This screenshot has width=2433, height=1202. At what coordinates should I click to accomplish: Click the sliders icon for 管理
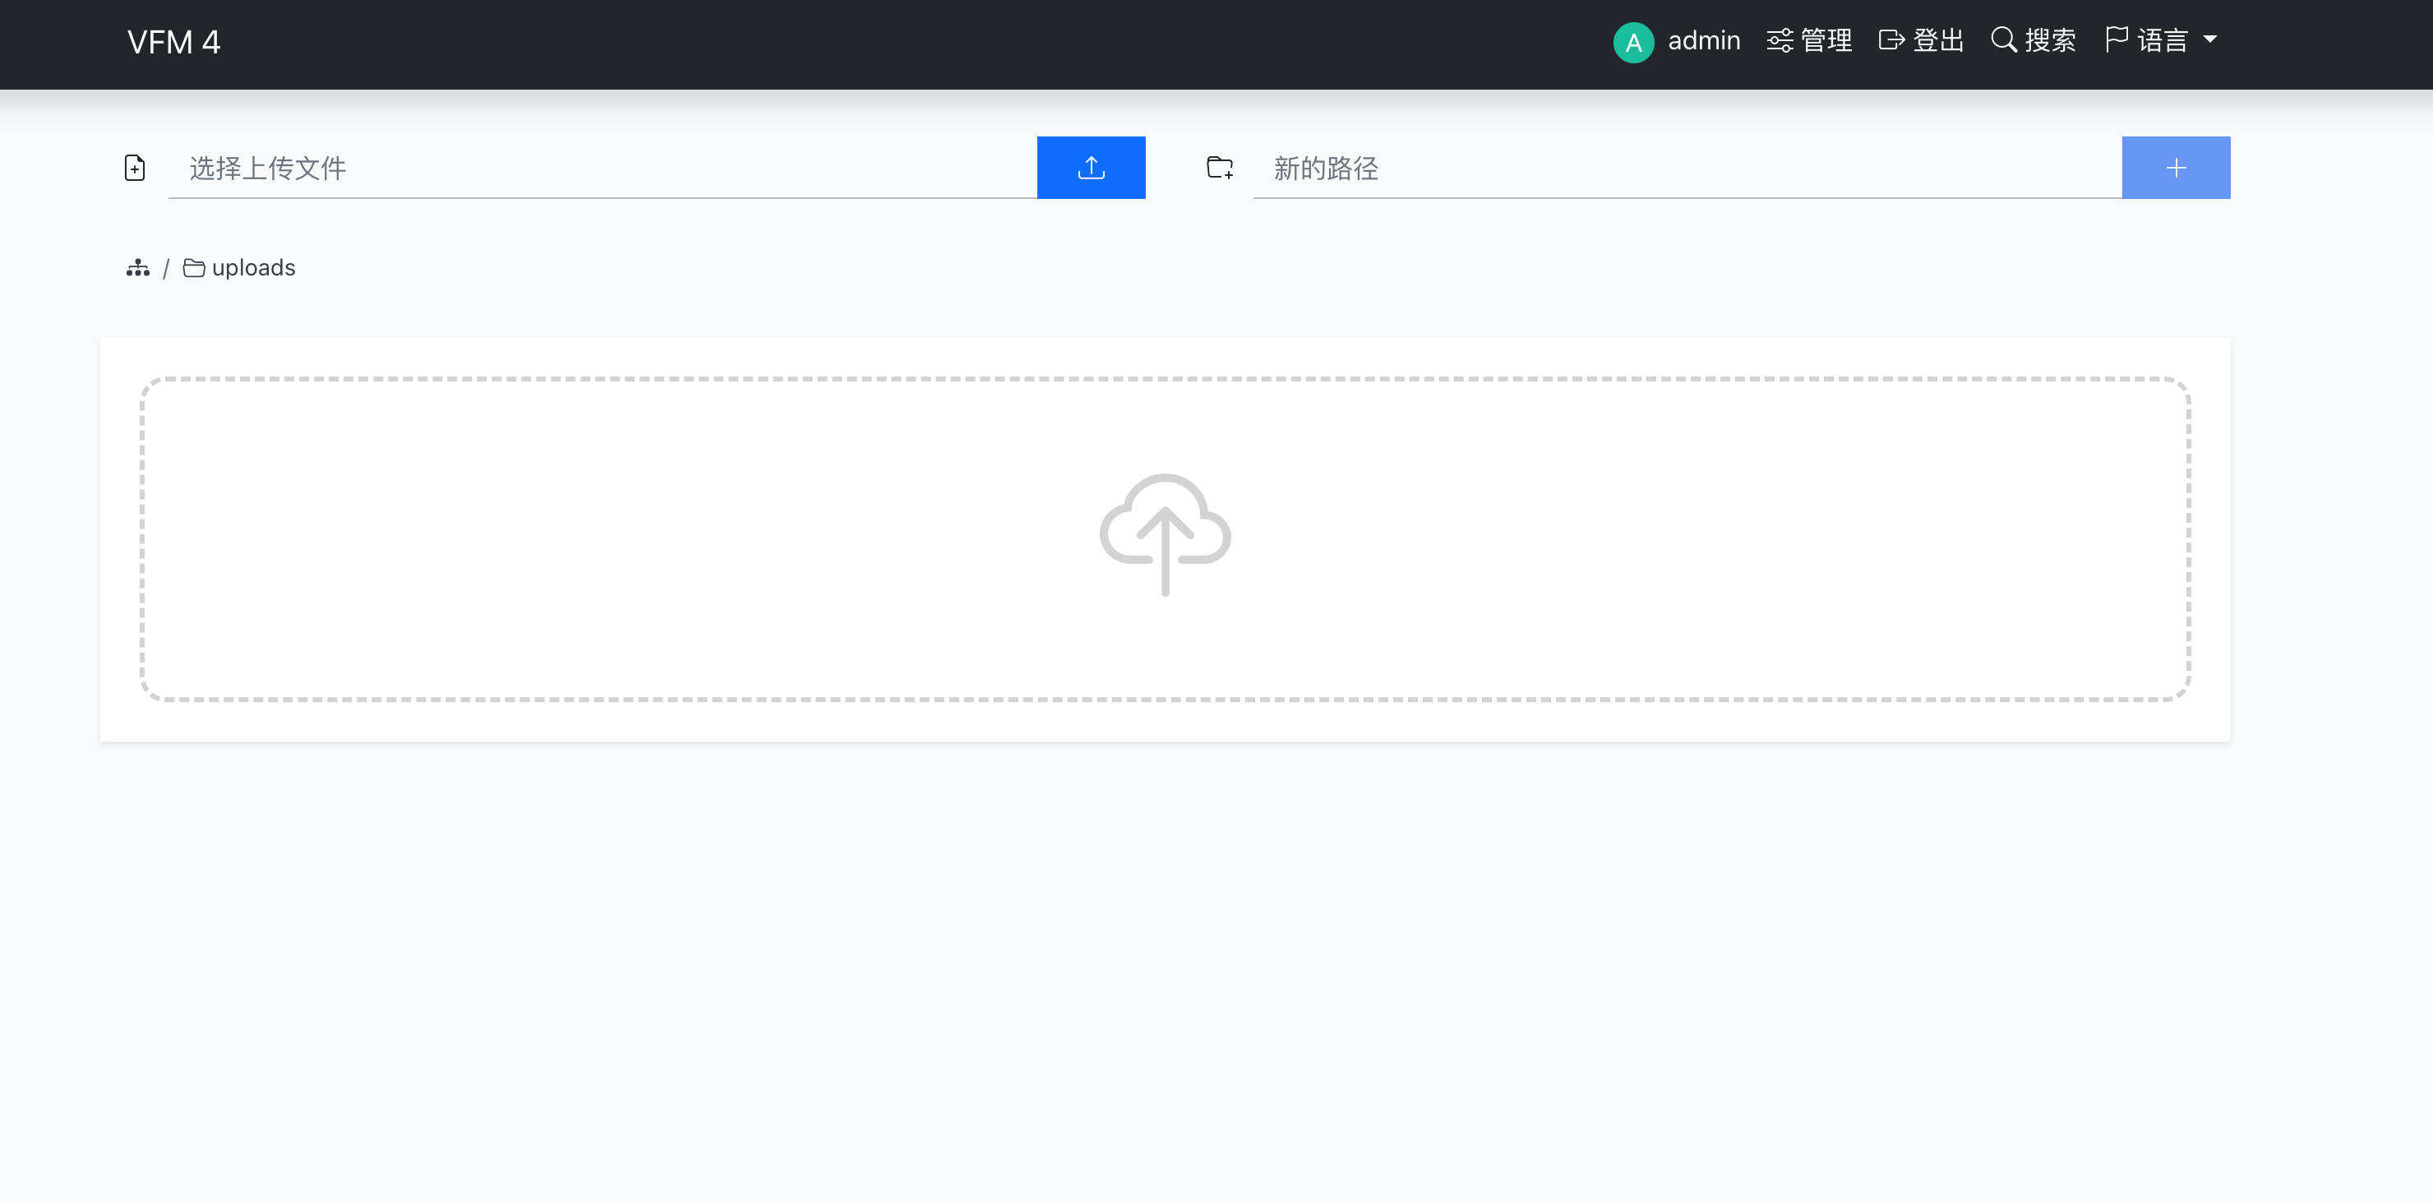pos(1780,40)
